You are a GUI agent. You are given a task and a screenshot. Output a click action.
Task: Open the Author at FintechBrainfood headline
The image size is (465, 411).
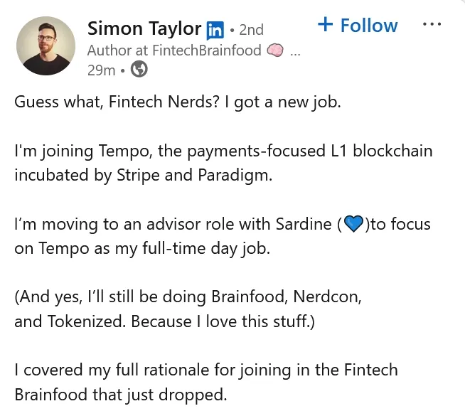[174, 50]
